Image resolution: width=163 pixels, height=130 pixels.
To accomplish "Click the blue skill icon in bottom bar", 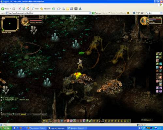I will point(62,121).
